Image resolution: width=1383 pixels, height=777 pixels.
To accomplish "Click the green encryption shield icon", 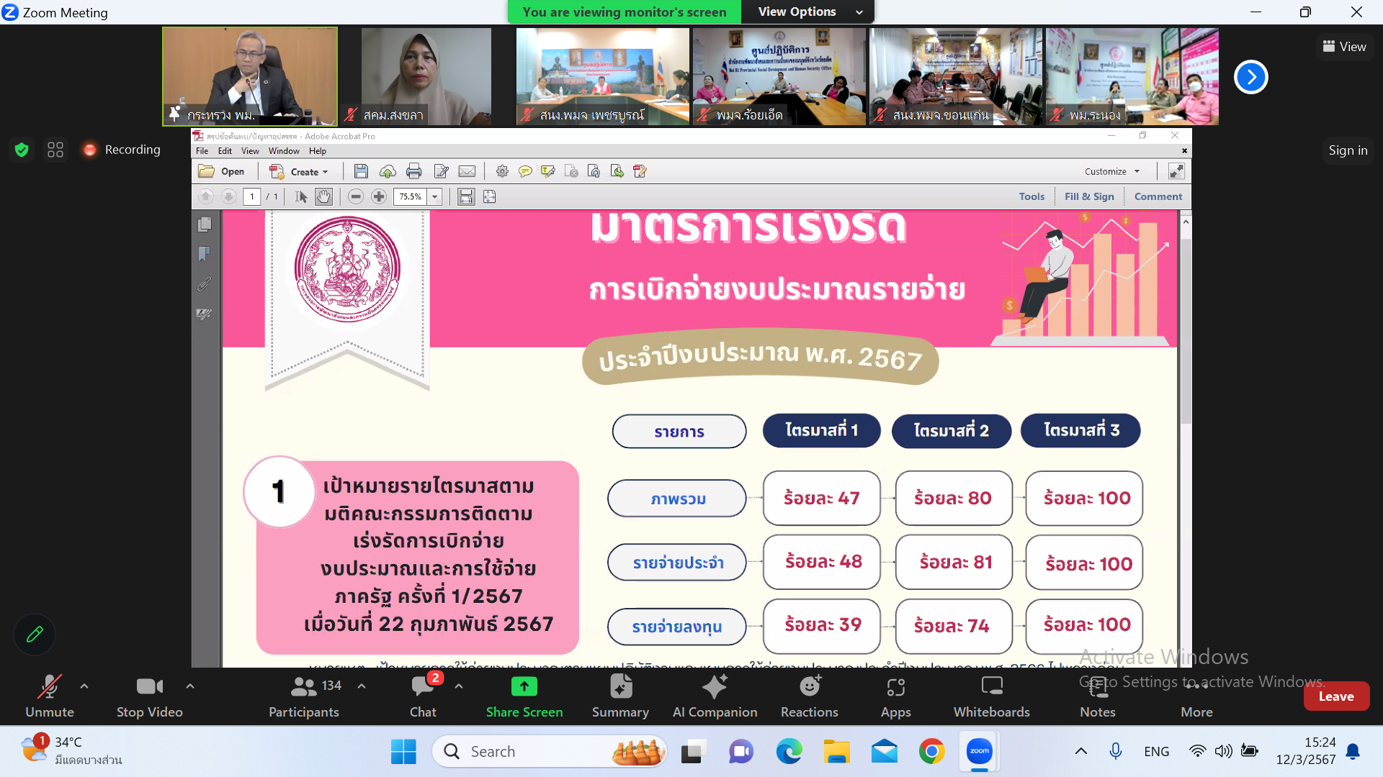I will coord(22,150).
